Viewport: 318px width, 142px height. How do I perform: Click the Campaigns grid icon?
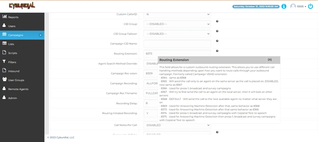pyautogui.click(x=4, y=34)
